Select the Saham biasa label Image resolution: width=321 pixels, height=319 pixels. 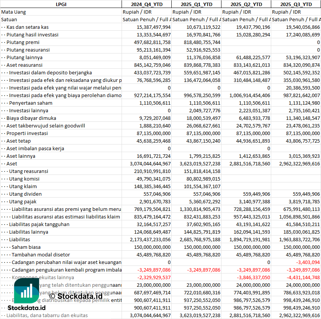[x=26, y=247]
